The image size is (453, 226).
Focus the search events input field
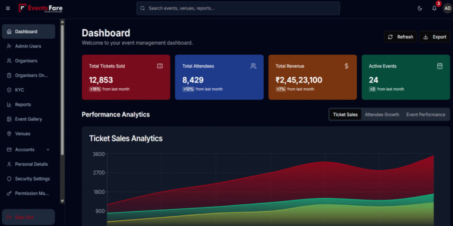238,8
